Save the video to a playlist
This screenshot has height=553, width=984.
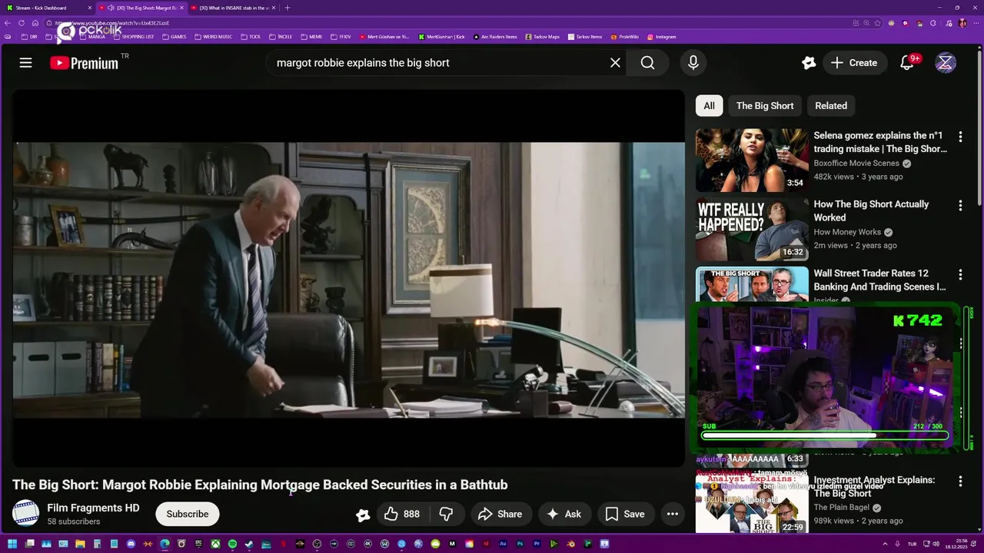[x=625, y=514]
